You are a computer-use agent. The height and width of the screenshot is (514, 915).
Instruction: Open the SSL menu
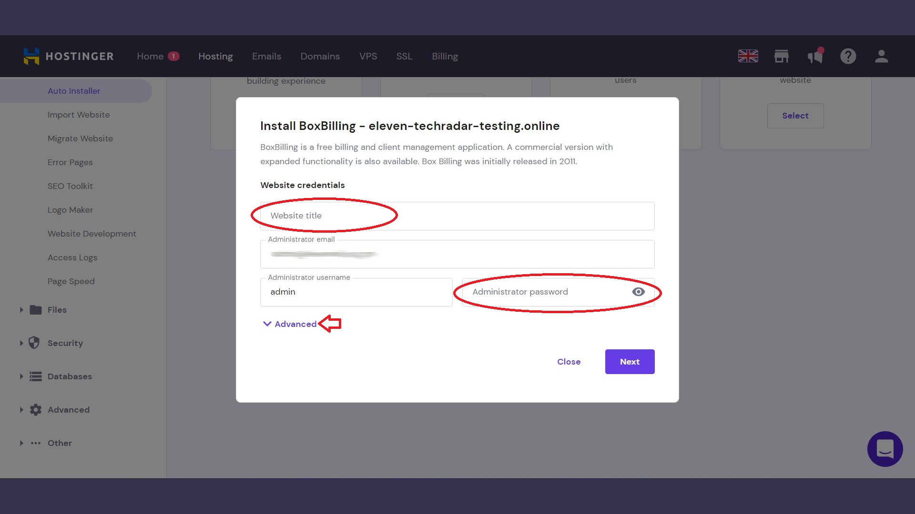404,56
